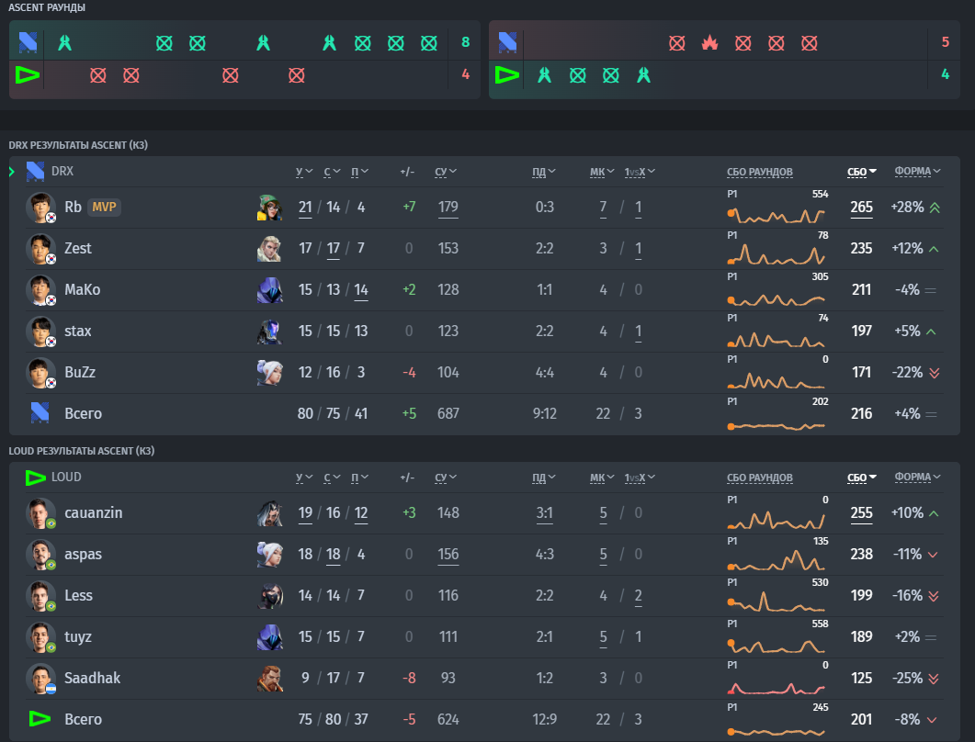Select score 5 in second half rounds
Viewport: 975px width, 742px height.
[x=946, y=42]
